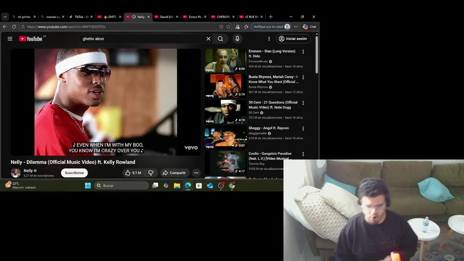This screenshot has height=261, width=464.
Task: Open the Edge settings and more ellipsis
Action: click(296, 26)
